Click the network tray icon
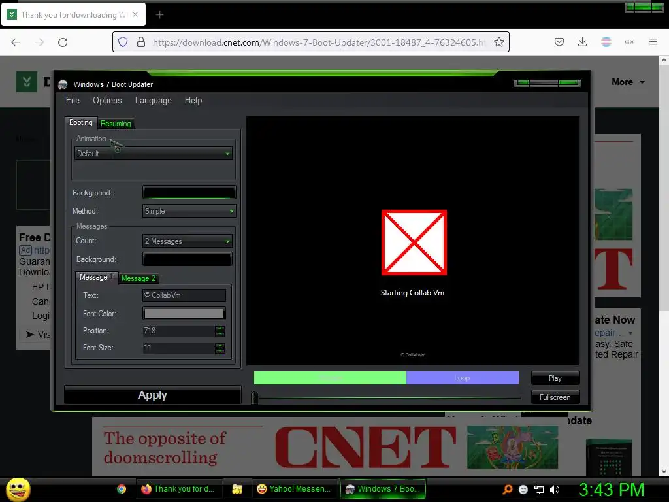The width and height of the screenshot is (669, 502). pos(539,490)
